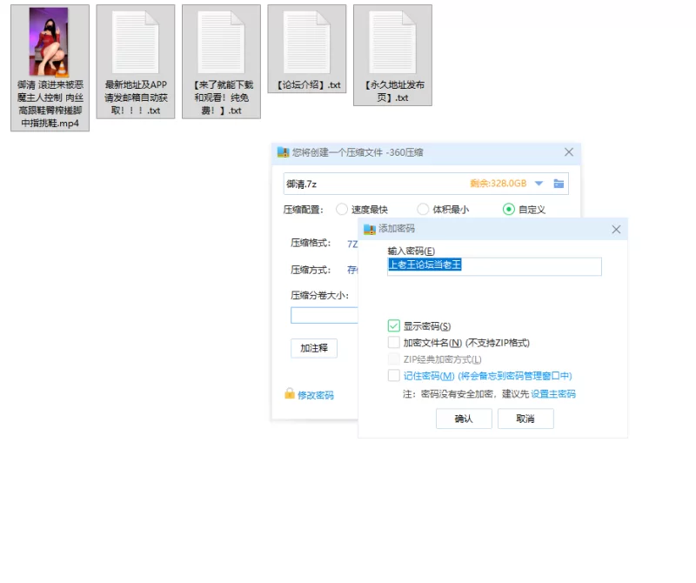
Task: Close the 360压缩 create archive dialog
Action: pyautogui.click(x=569, y=152)
